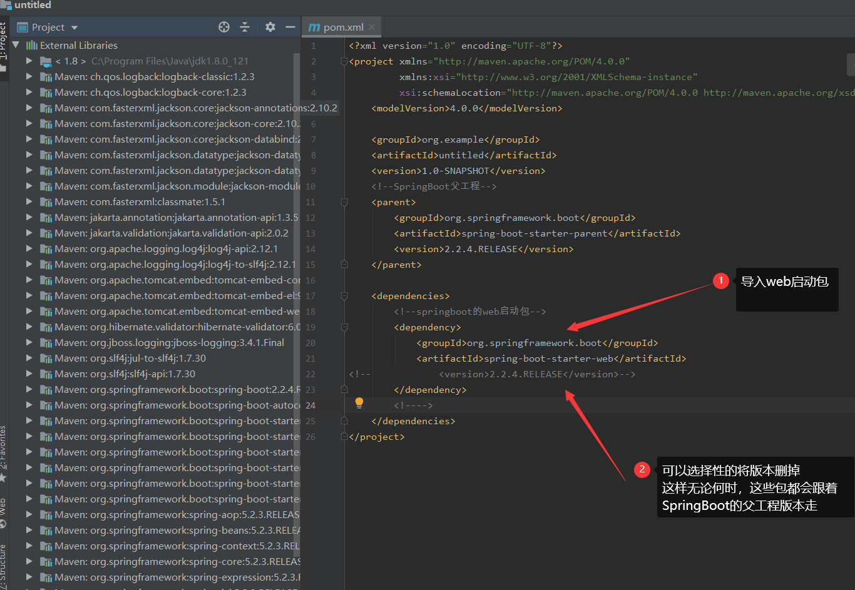Open the Project view dropdown
Screen dimensions: 855x590
point(74,28)
